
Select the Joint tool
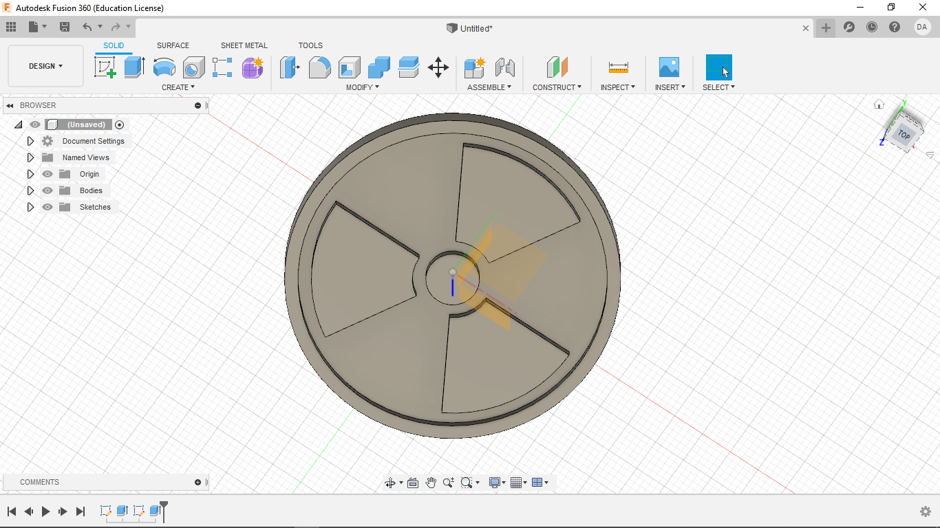(x=505, y=67)
